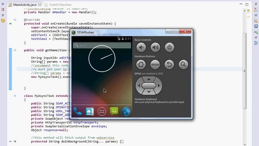Click the orange icon in the left trim
The width and height of the screenshot is (259, 146).
(3, 10)
